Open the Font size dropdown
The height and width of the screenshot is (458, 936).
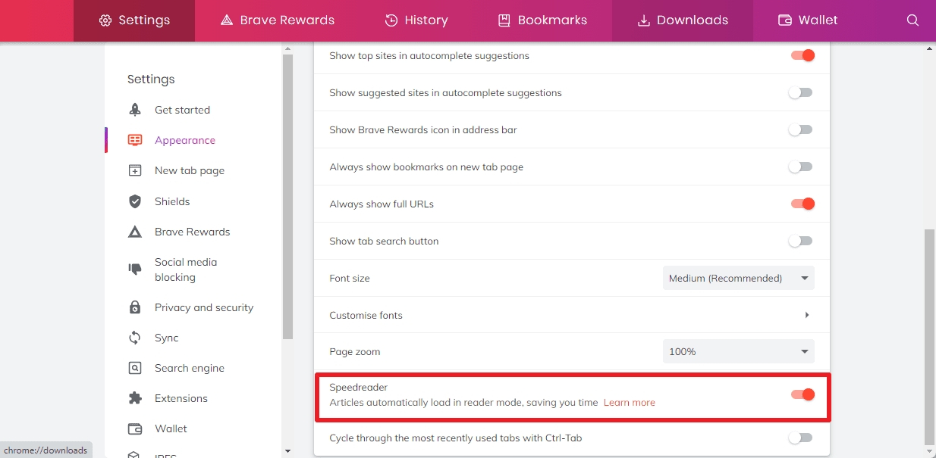(x=738, y=278)
